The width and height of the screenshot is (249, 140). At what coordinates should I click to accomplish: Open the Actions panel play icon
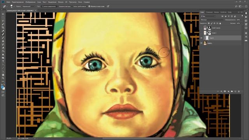(x=246, y=17)
